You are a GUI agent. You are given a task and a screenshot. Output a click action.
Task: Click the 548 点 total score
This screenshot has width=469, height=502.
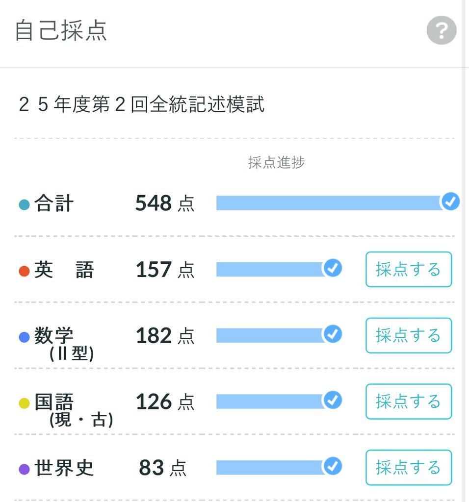coord(165,203)
